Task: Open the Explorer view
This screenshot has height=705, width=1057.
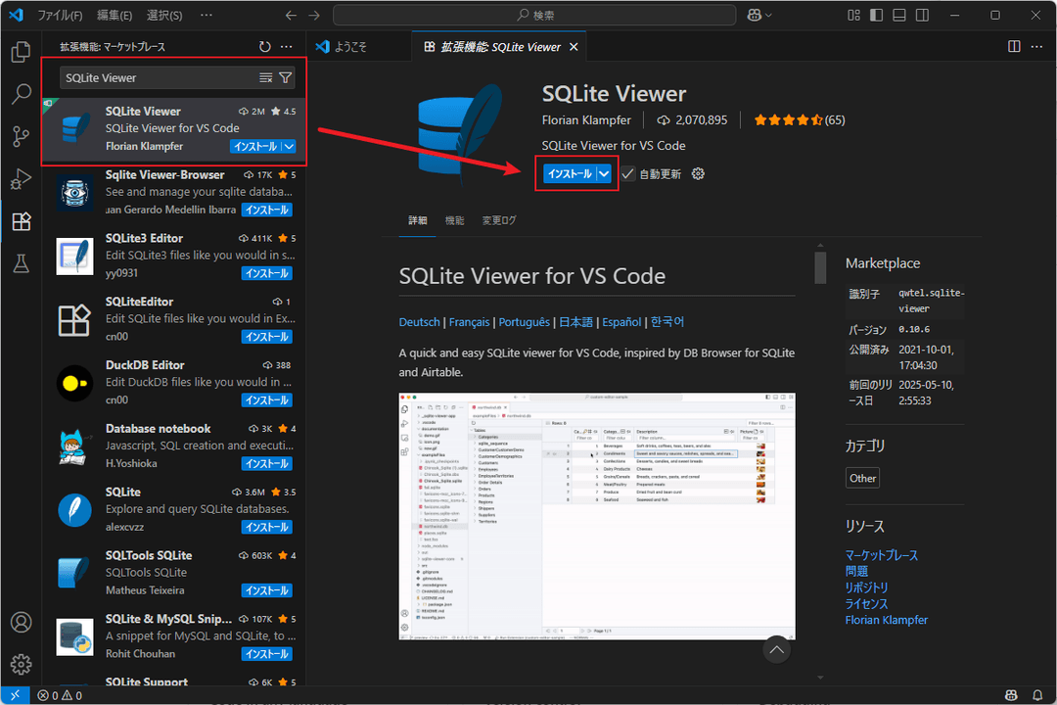Action: click(x=21, y=51)
